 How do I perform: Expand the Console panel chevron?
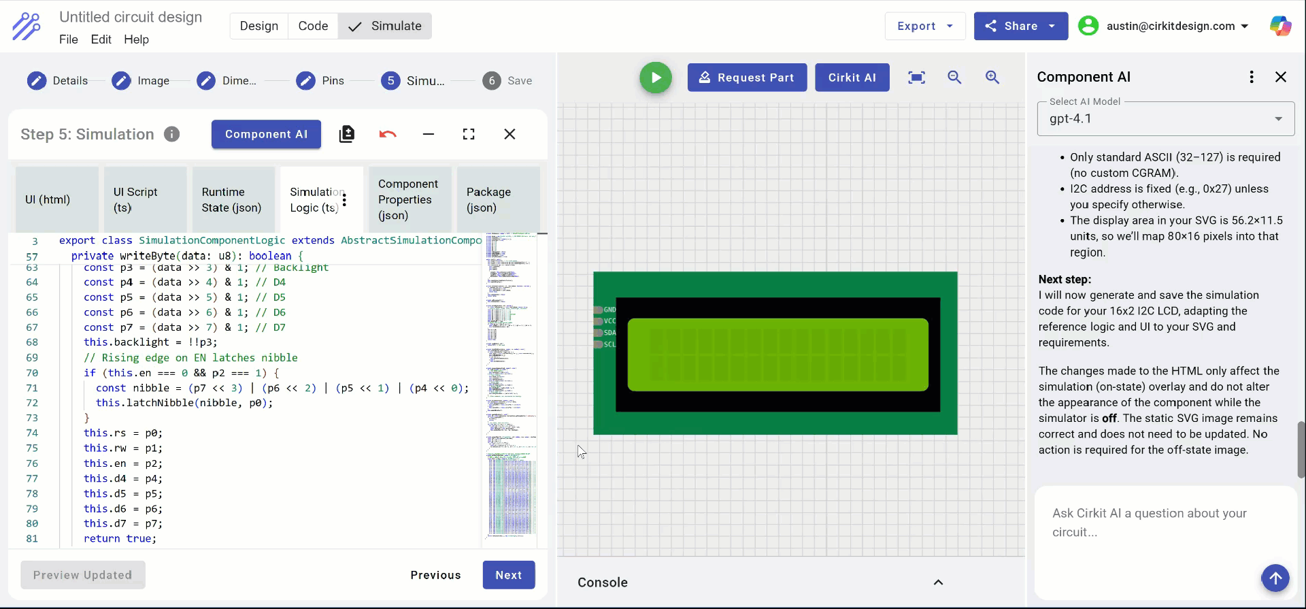pos(938,582)
